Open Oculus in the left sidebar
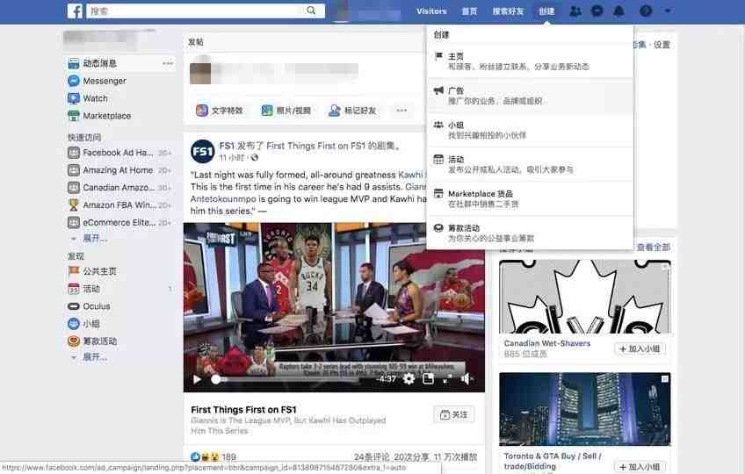 click(89, 306)
